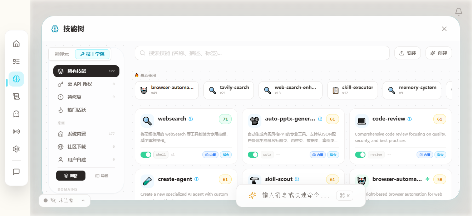Viewport: 472px width, 216px height.
Task: Disable the websearch skill toggle
Action: coord(146,154)
